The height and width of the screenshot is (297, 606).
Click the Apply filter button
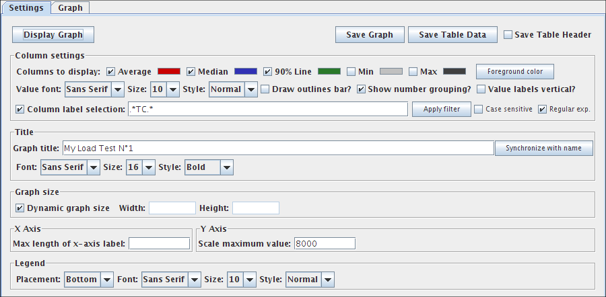[x=441, y=109]
